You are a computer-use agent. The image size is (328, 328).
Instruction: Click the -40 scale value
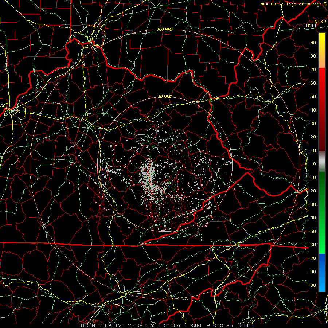coord(312,218)
